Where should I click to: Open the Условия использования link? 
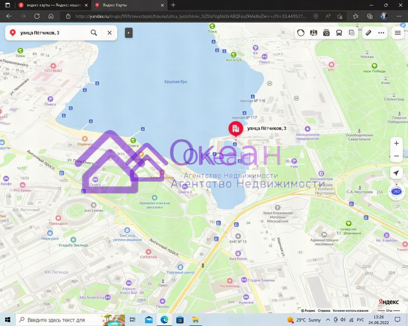tap(350, 310)
